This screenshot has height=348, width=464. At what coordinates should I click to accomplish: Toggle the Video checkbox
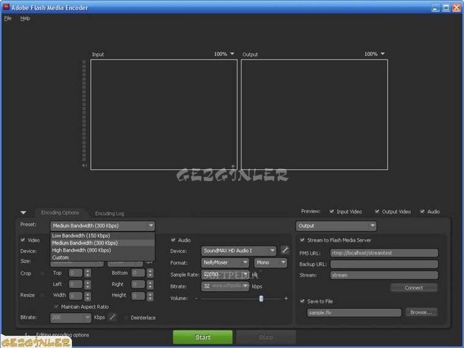pyautogui.click(x=23, y=240)
